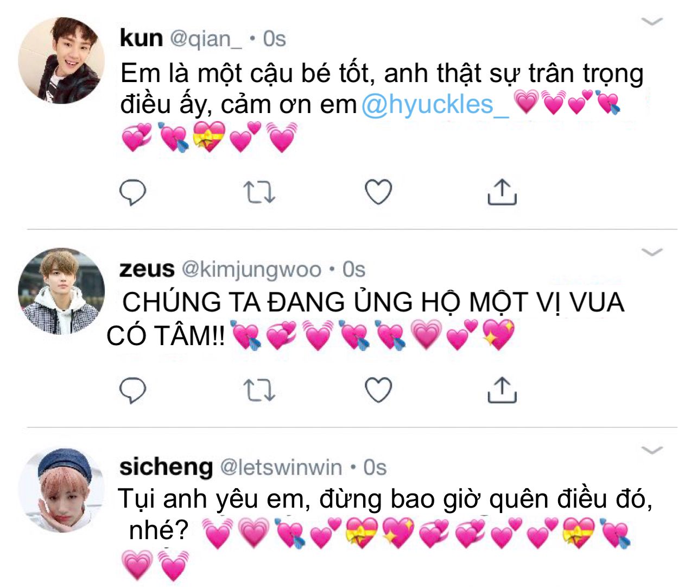Open the @letswinwin handle
The height and width of the screenshot is (587, 678).
point(281,467)
